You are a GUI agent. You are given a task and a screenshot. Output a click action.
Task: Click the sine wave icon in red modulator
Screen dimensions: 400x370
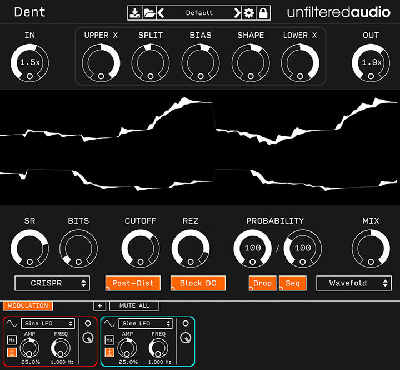tap(12, 323)
